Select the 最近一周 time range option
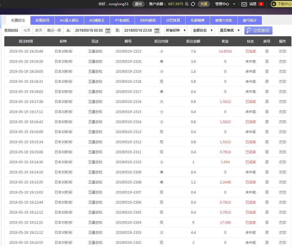This screenshot has height=247, width=292. (x=54, y=30)
